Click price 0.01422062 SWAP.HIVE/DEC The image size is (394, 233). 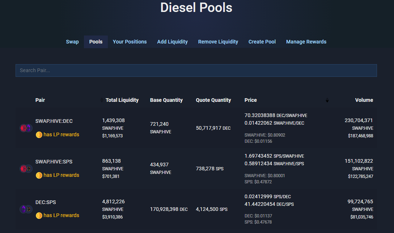point(274,123)
